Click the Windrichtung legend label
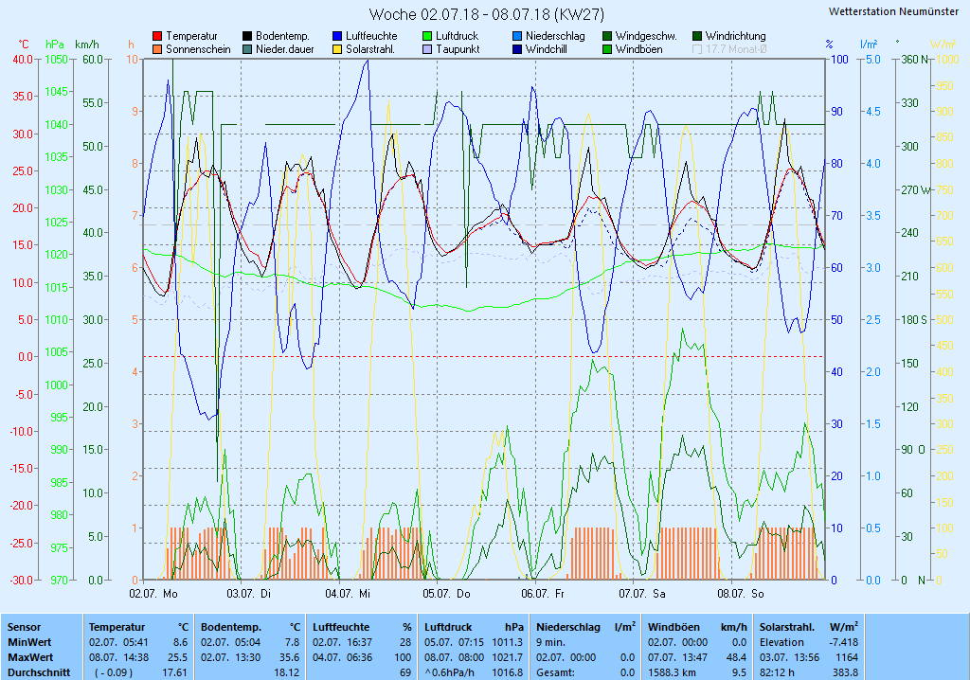Image resolution: width=970 pixels, height=680 pixels. tap(735, 37)
